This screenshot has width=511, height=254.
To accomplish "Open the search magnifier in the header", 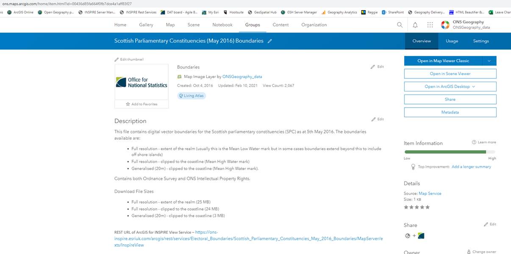I will click(400, 25).
